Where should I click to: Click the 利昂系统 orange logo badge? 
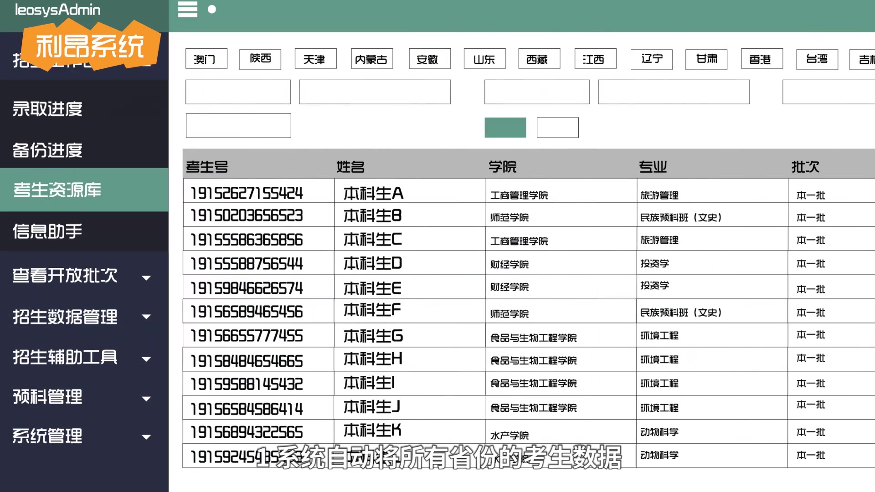click(90, 46)
